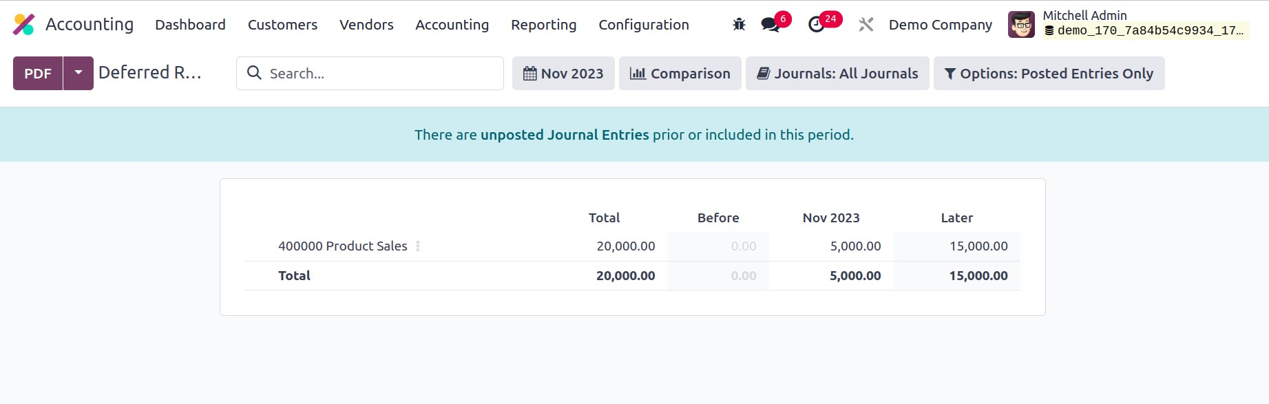This screenshot has height=404, width=1269.
Task: Click the three-dot icon beside Product Sales
Action: tap(418, 246)
